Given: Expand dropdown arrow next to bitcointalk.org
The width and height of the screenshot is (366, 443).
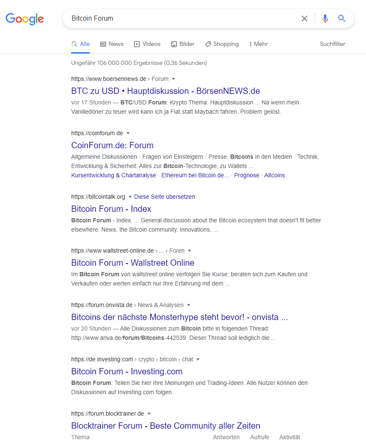Looking at the screenshot, I should [x=130, y=197].
